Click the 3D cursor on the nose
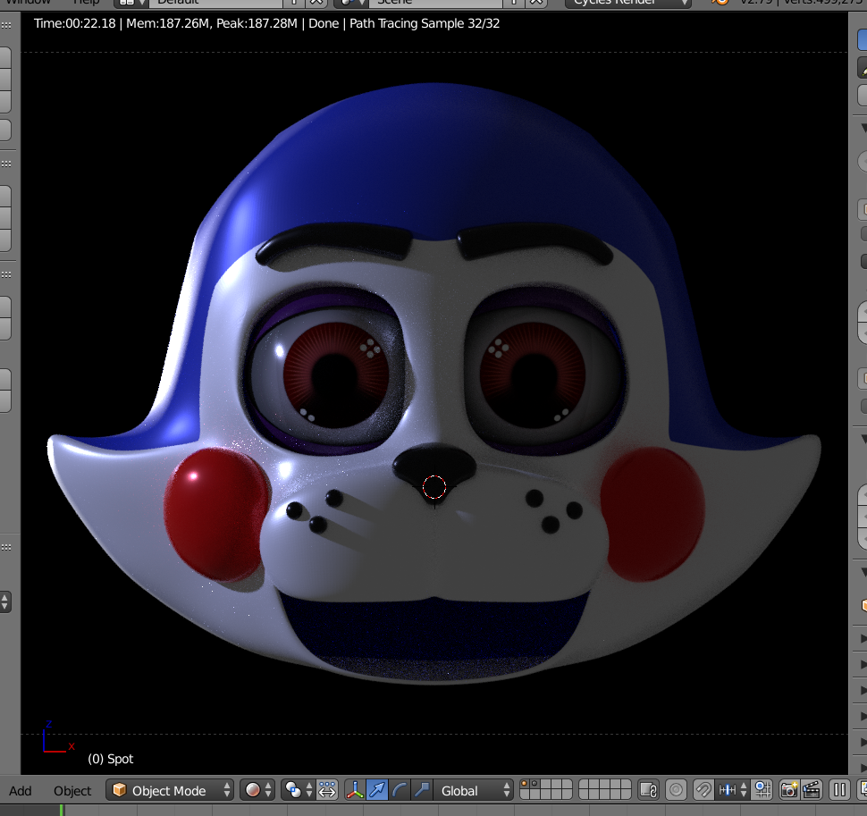The width and height of the screenshot is (867, 816). (434, 487)
